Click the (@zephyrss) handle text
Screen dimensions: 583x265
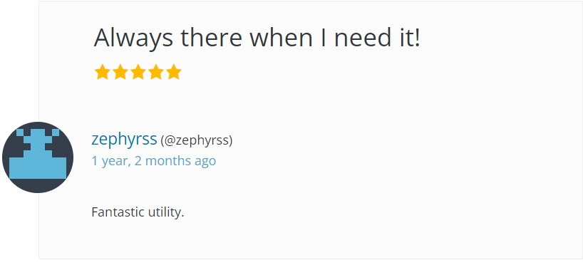click(197, 140)
